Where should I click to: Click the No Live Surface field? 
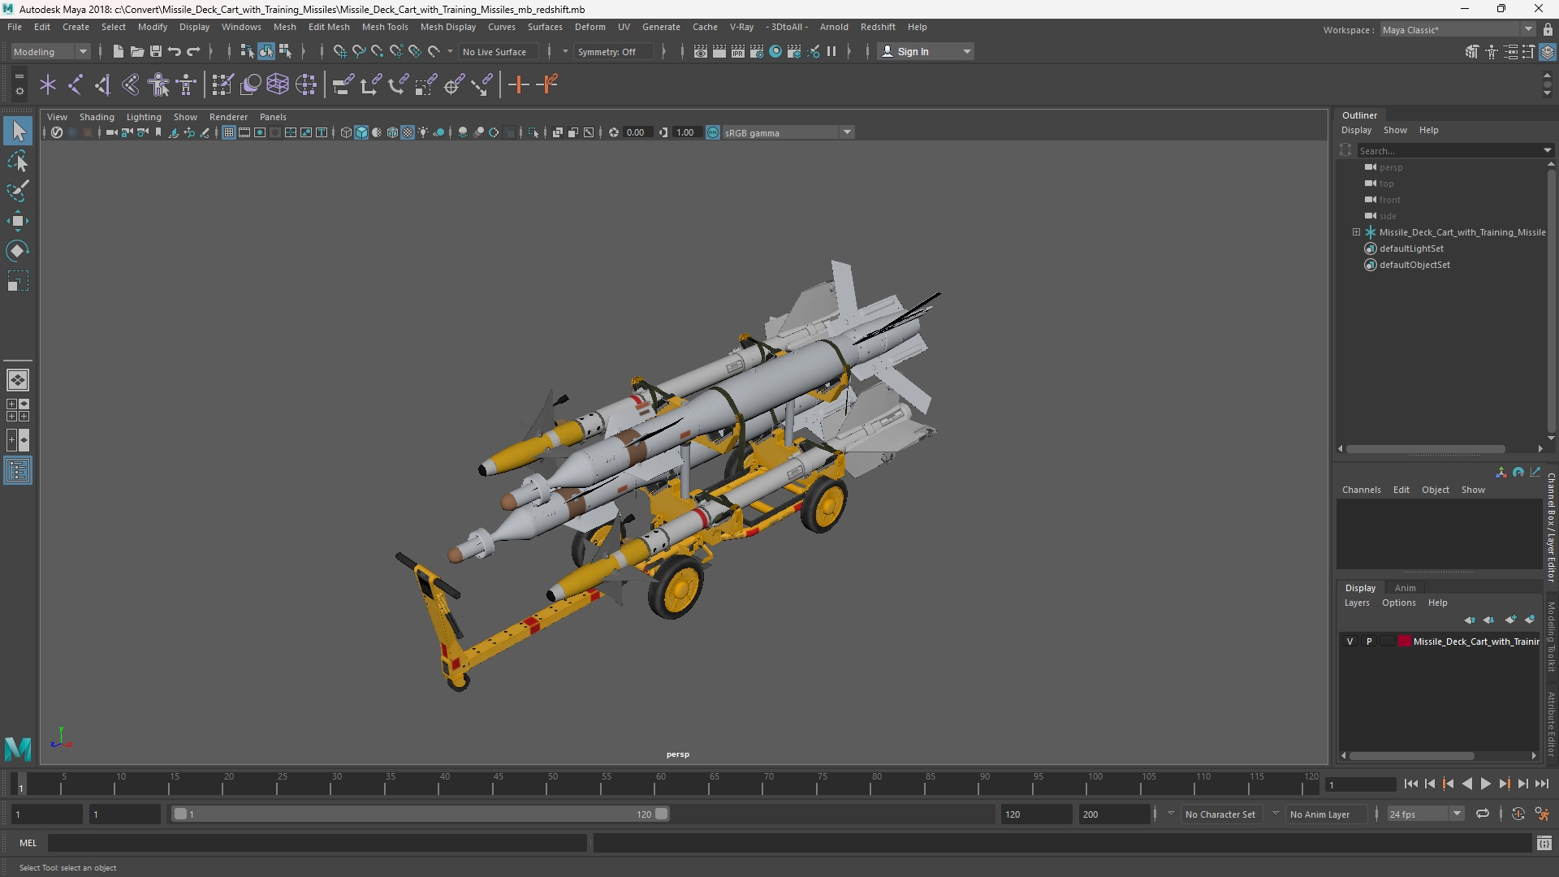pyautogui.click(x=497, y=51)
